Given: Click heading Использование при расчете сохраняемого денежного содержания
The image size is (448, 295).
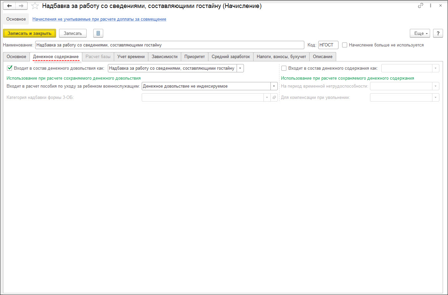Looking at the screenshot, I should point(347,78).
